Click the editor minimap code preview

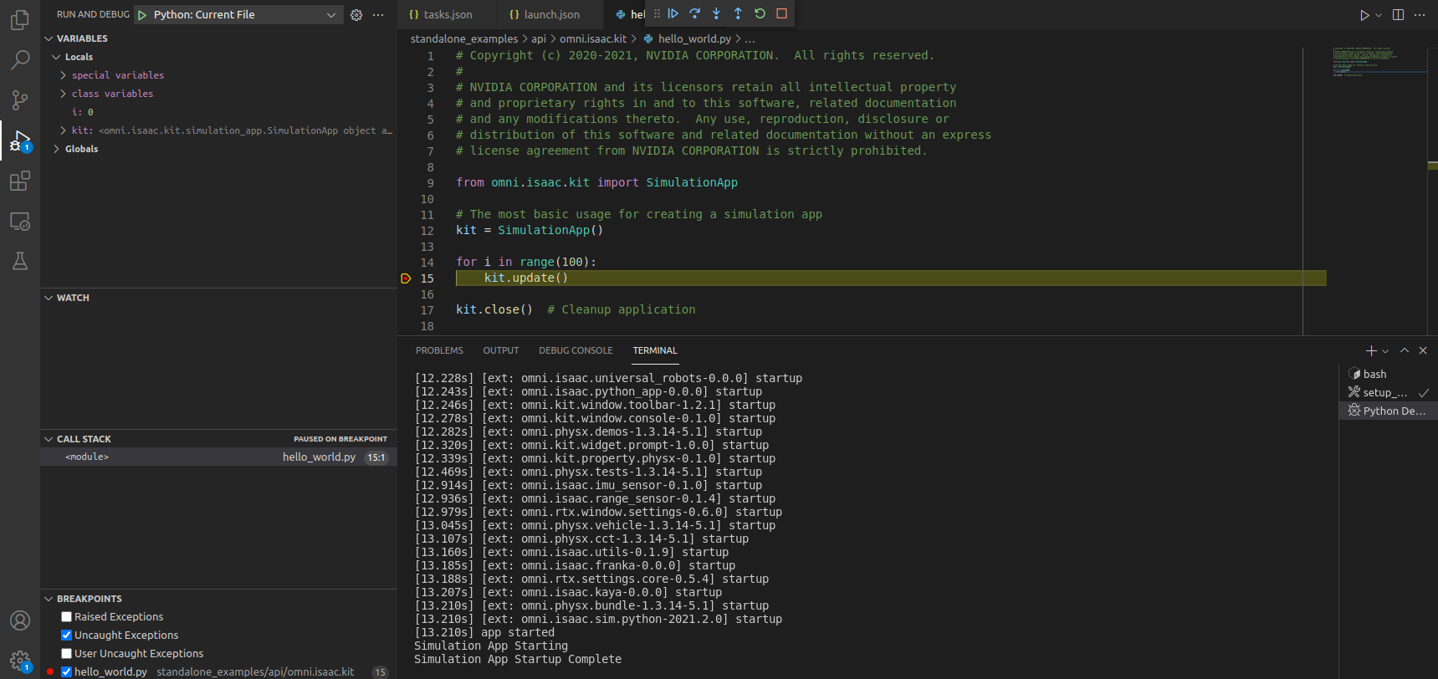pos(1379,62)
